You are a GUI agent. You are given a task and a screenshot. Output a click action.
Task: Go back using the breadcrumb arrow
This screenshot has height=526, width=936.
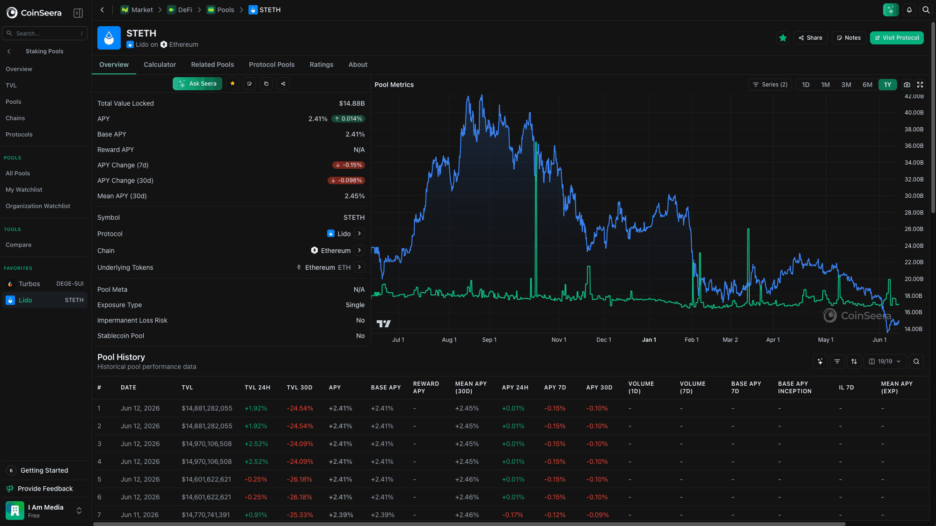(102, 10)
